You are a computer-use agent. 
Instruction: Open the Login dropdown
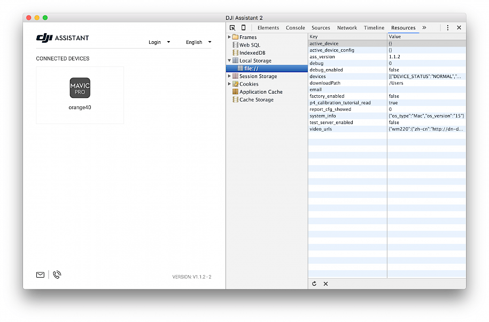(159, 42)
